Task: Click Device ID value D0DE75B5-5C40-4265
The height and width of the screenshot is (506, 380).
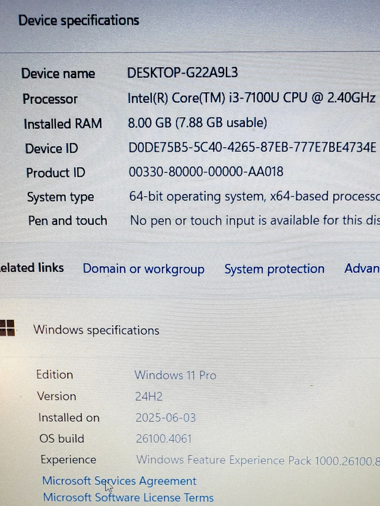Action: tap(252, 148)
